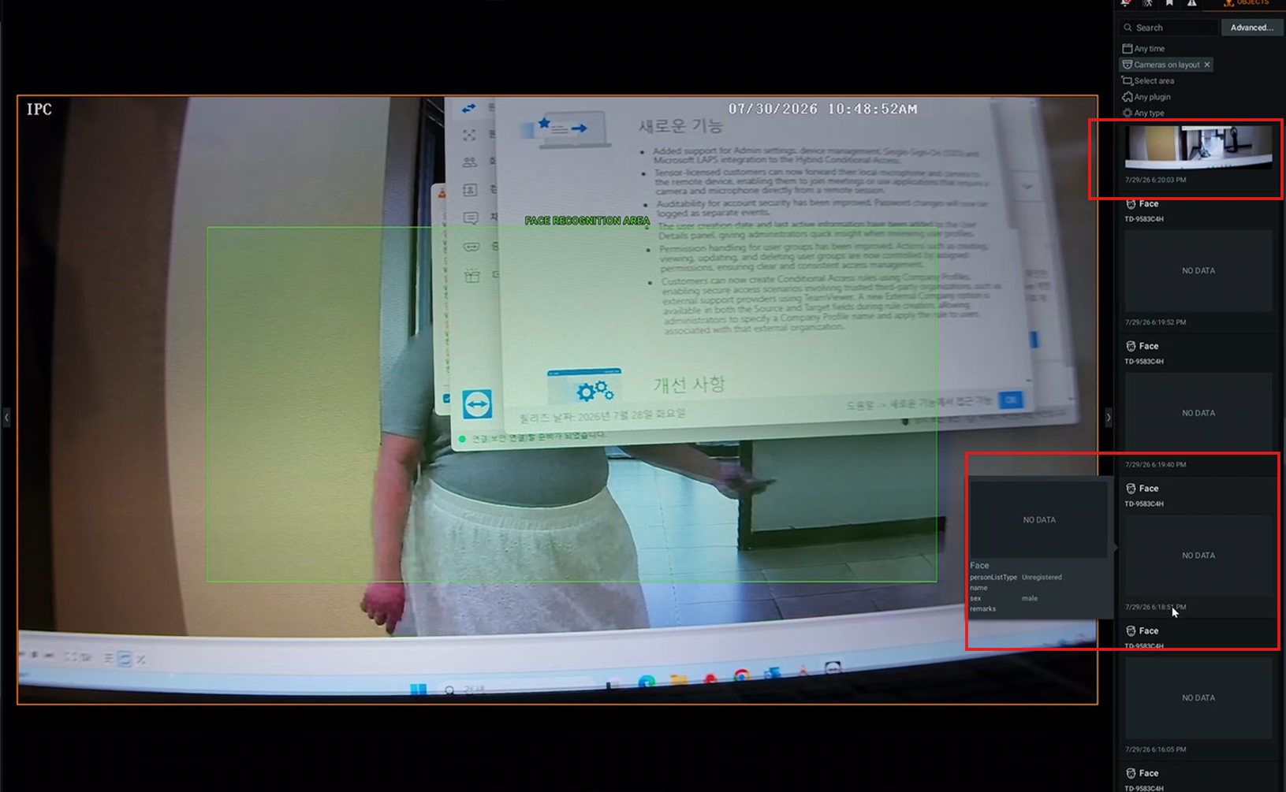Image resolution: width=1286 pixels, height=792 pixels.
Task: Remove the Cameras on layout filter
Action: coord(1207,65)
